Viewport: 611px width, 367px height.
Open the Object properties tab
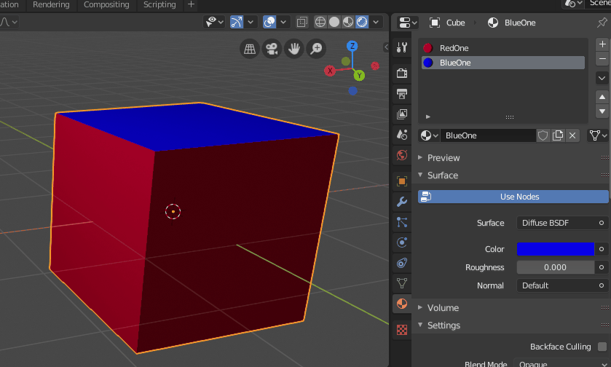point(402,181)
